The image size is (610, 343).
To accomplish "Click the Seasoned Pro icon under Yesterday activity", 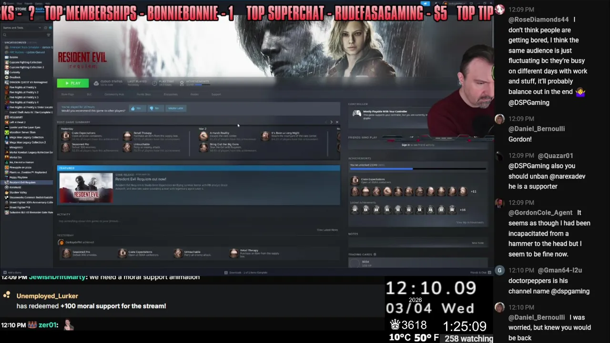I will (66, 253).
